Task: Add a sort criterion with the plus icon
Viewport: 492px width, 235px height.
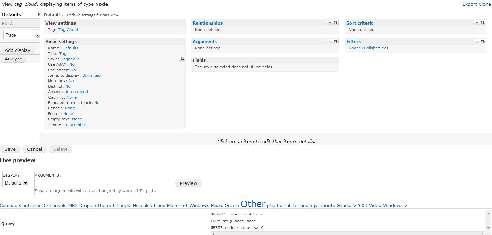Action: point(477,23)
